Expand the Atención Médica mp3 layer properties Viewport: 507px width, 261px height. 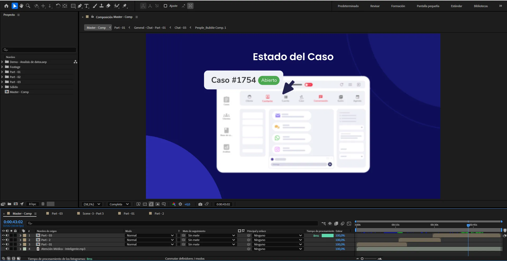20,249
